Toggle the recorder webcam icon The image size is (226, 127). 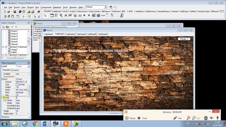(206, 118)
